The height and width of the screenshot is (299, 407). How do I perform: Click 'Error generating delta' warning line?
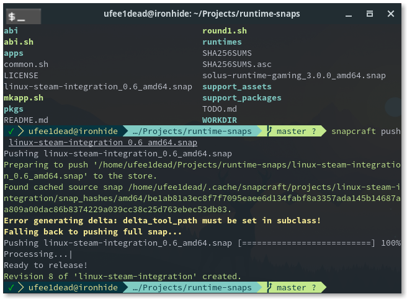[163, 221]
